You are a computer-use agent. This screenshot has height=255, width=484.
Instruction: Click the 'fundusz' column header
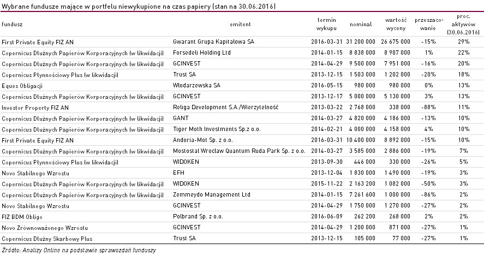point(12,25)
